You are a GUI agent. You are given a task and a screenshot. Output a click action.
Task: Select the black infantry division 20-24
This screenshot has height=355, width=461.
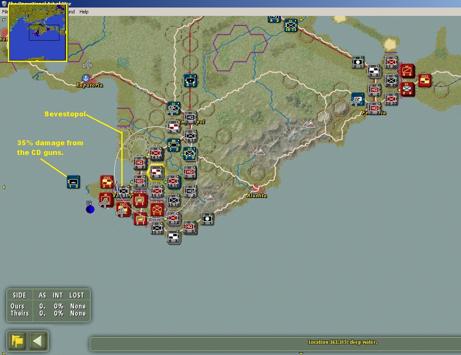[x=391, y=81]
